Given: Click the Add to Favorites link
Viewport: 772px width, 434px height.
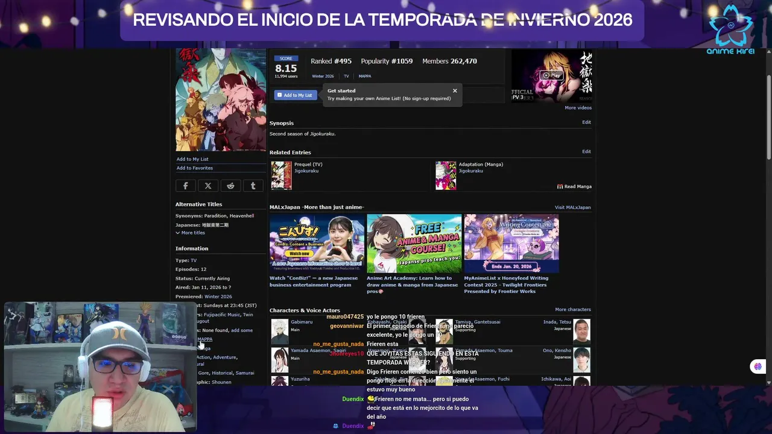Looking at the screenshot, I should pyautogui.click(x=194, y=168).
